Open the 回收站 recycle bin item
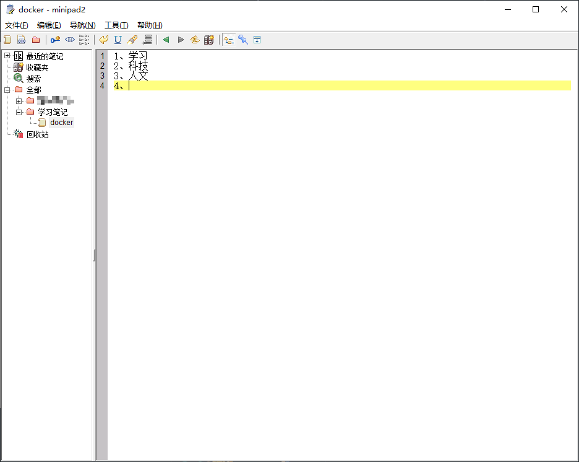Viewport: 579px width, 462px height. tap(37, 134)
